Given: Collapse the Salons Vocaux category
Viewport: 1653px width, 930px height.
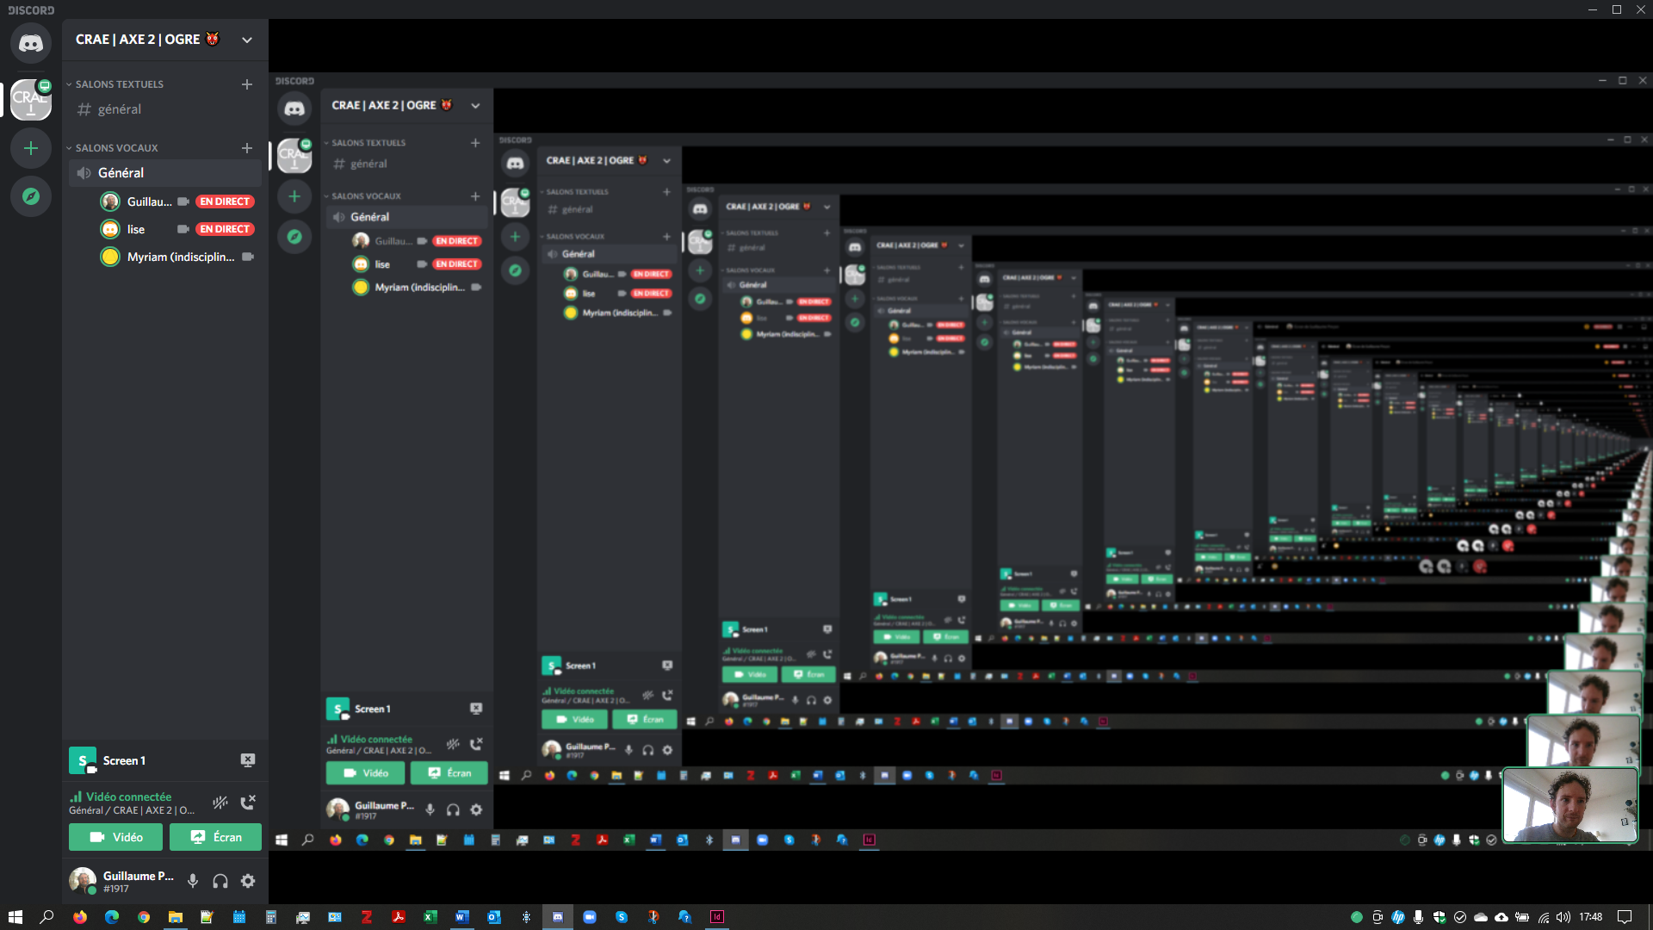Looking at the screenshot, I should tap(116, 148).
